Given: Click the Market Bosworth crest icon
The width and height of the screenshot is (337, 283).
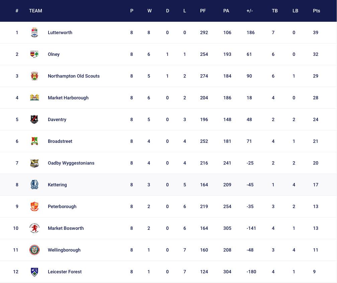Looking at the screenshot, I should [34, 228].
